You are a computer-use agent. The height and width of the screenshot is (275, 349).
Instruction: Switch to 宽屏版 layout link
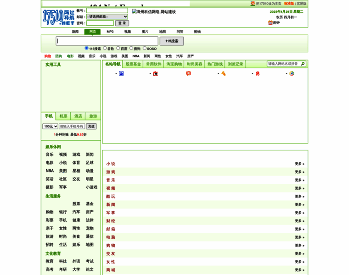pyautogui.click(x=301, y=4)
